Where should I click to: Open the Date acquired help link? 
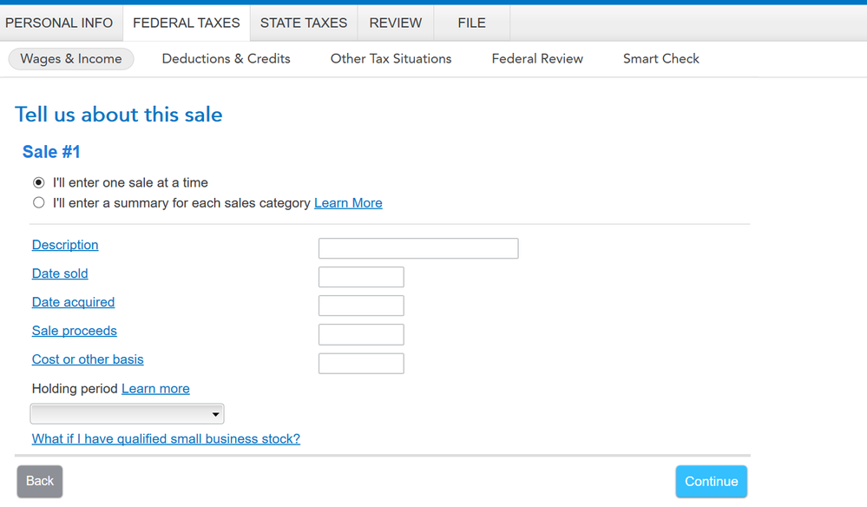(x=74, y=302)
